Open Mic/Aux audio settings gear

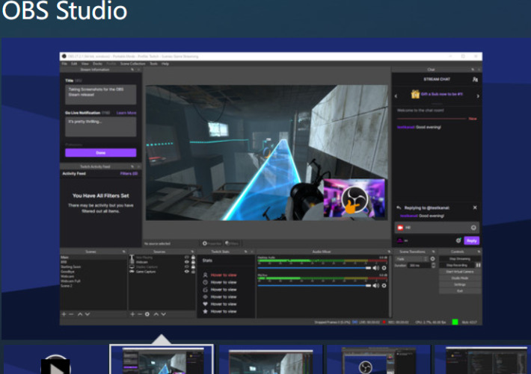(x=384, y=284)
